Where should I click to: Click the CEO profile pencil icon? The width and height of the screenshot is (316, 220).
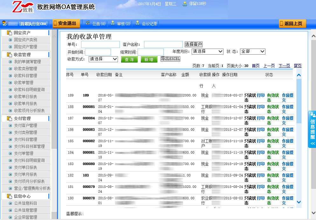(5, 23)
